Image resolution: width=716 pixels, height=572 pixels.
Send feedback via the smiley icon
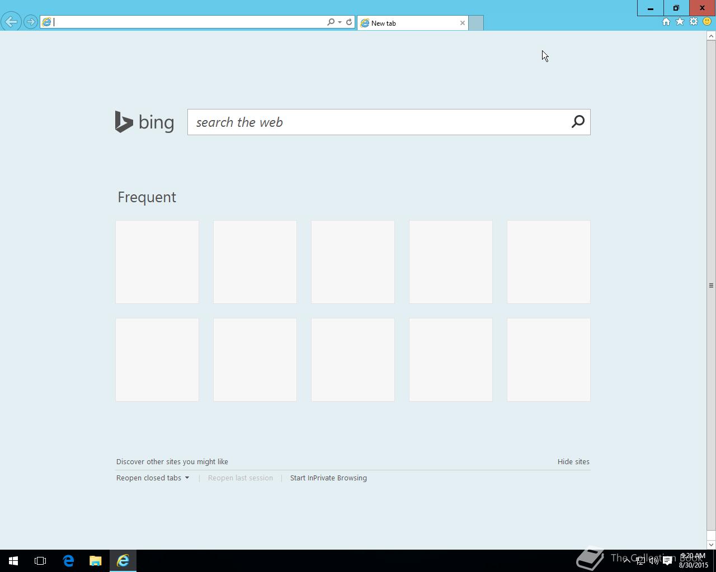[707, 21]
